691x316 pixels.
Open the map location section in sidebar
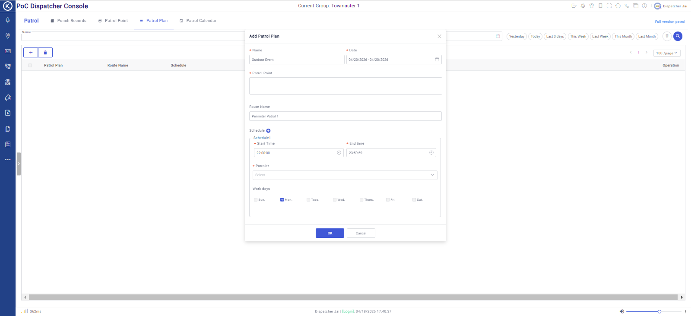8,36
